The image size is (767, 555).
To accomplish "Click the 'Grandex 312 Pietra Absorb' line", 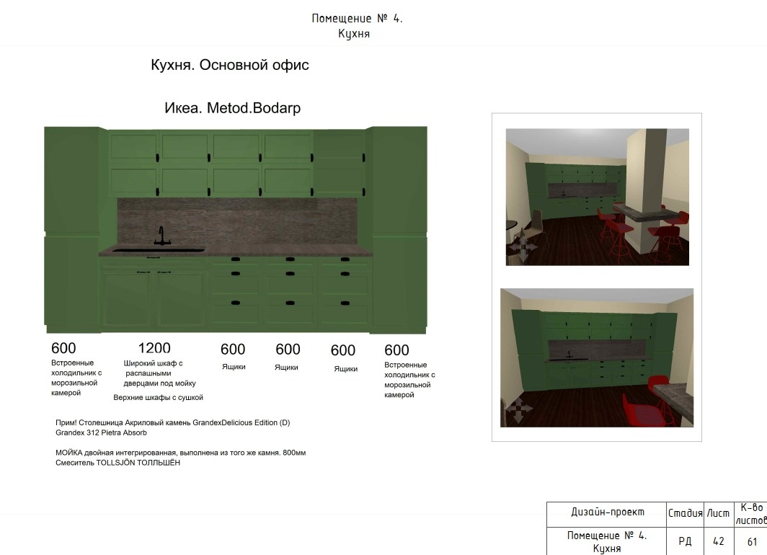I will pos(101,432).
